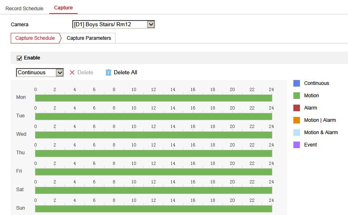This screenshot has width=348, height=215.
Task: Click the Delete All button text
Action: [x=125, y=73]
